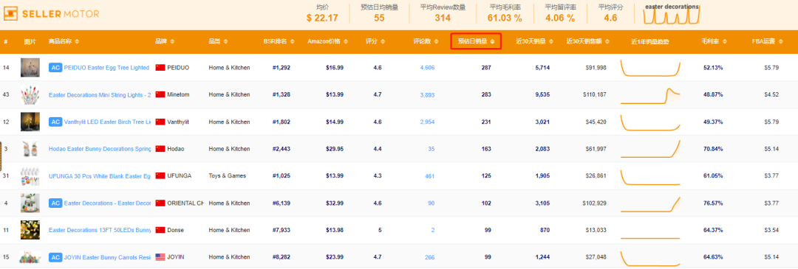Click the sort icon beside BSR排名
The height and width of the screenshot is (269, 798).
(x=292, y=41)
